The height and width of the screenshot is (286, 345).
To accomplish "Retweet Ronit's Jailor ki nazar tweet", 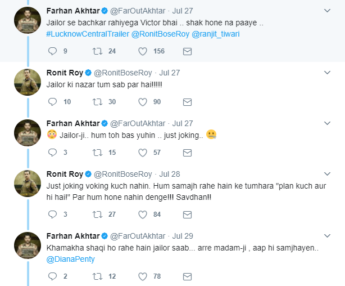I will point(97,102).
